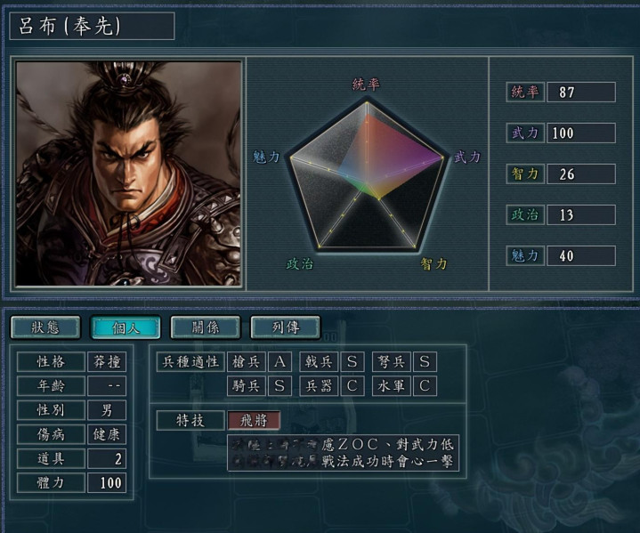Click the 戟兵 aptitude cell
This screenshot has width=640, height=533.
[x=319, y=361]
